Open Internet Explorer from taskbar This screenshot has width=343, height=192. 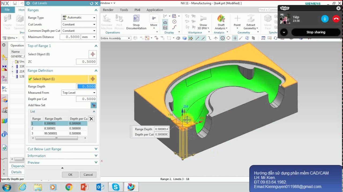23,187
